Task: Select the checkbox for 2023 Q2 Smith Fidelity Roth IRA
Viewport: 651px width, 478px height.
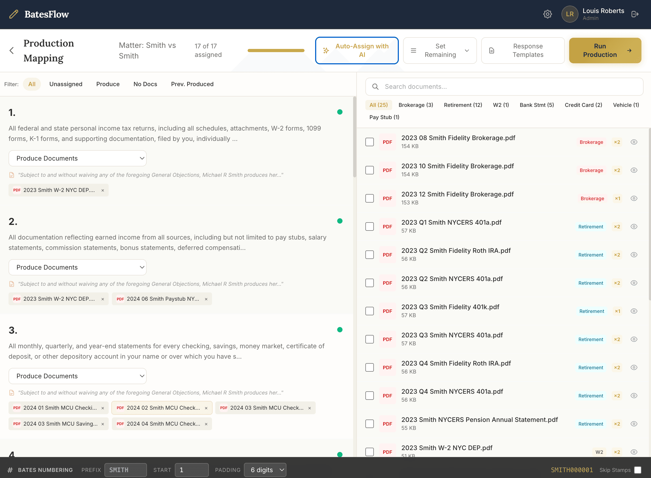Action: 369,254
